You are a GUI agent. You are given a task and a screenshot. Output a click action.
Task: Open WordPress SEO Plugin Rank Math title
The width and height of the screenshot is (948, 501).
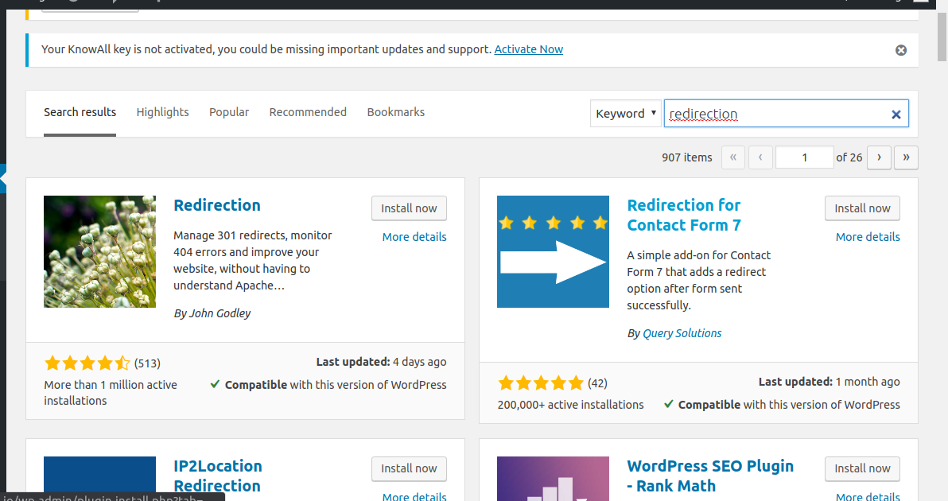[x=710, y=476]
